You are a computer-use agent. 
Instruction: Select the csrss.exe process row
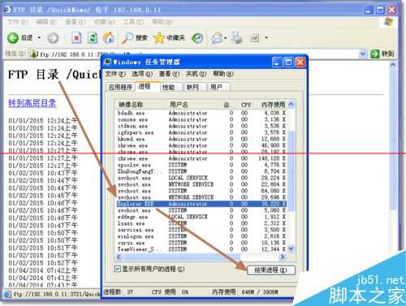[x=201, y=243]
